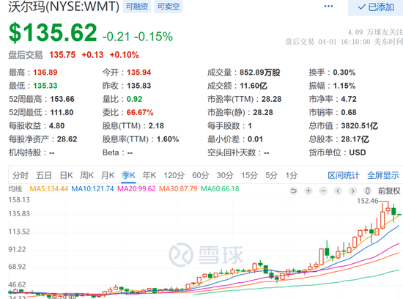This screenshot has height=299, width=403.
Task: Switch to the 30分 chart tab
Action: [225, 175]
